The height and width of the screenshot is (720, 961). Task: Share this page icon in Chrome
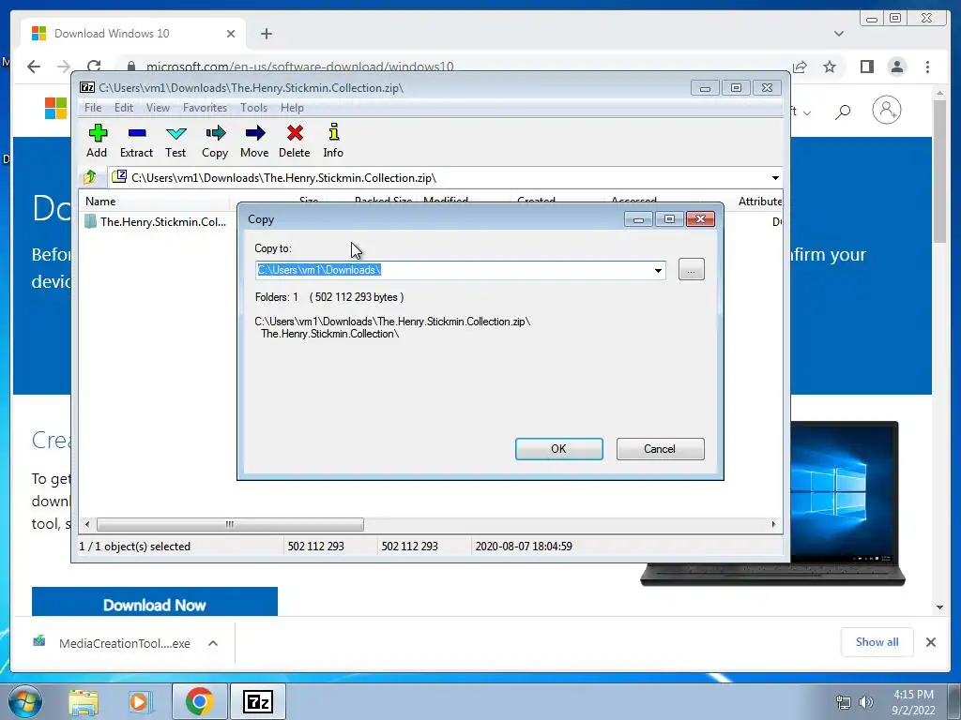pyautogui.click(x=800, y=67)
